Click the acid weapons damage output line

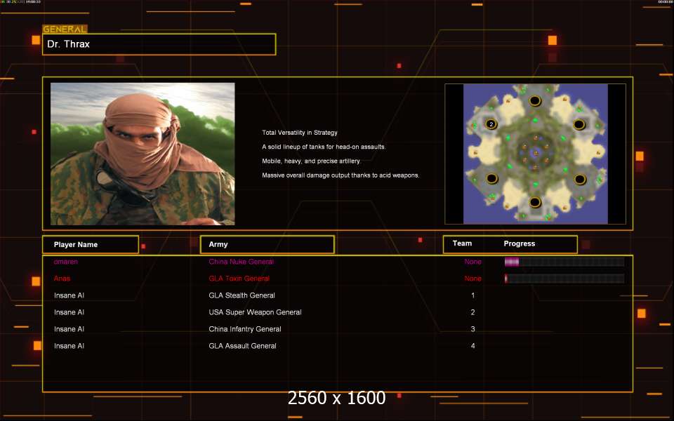coord(341,175)
